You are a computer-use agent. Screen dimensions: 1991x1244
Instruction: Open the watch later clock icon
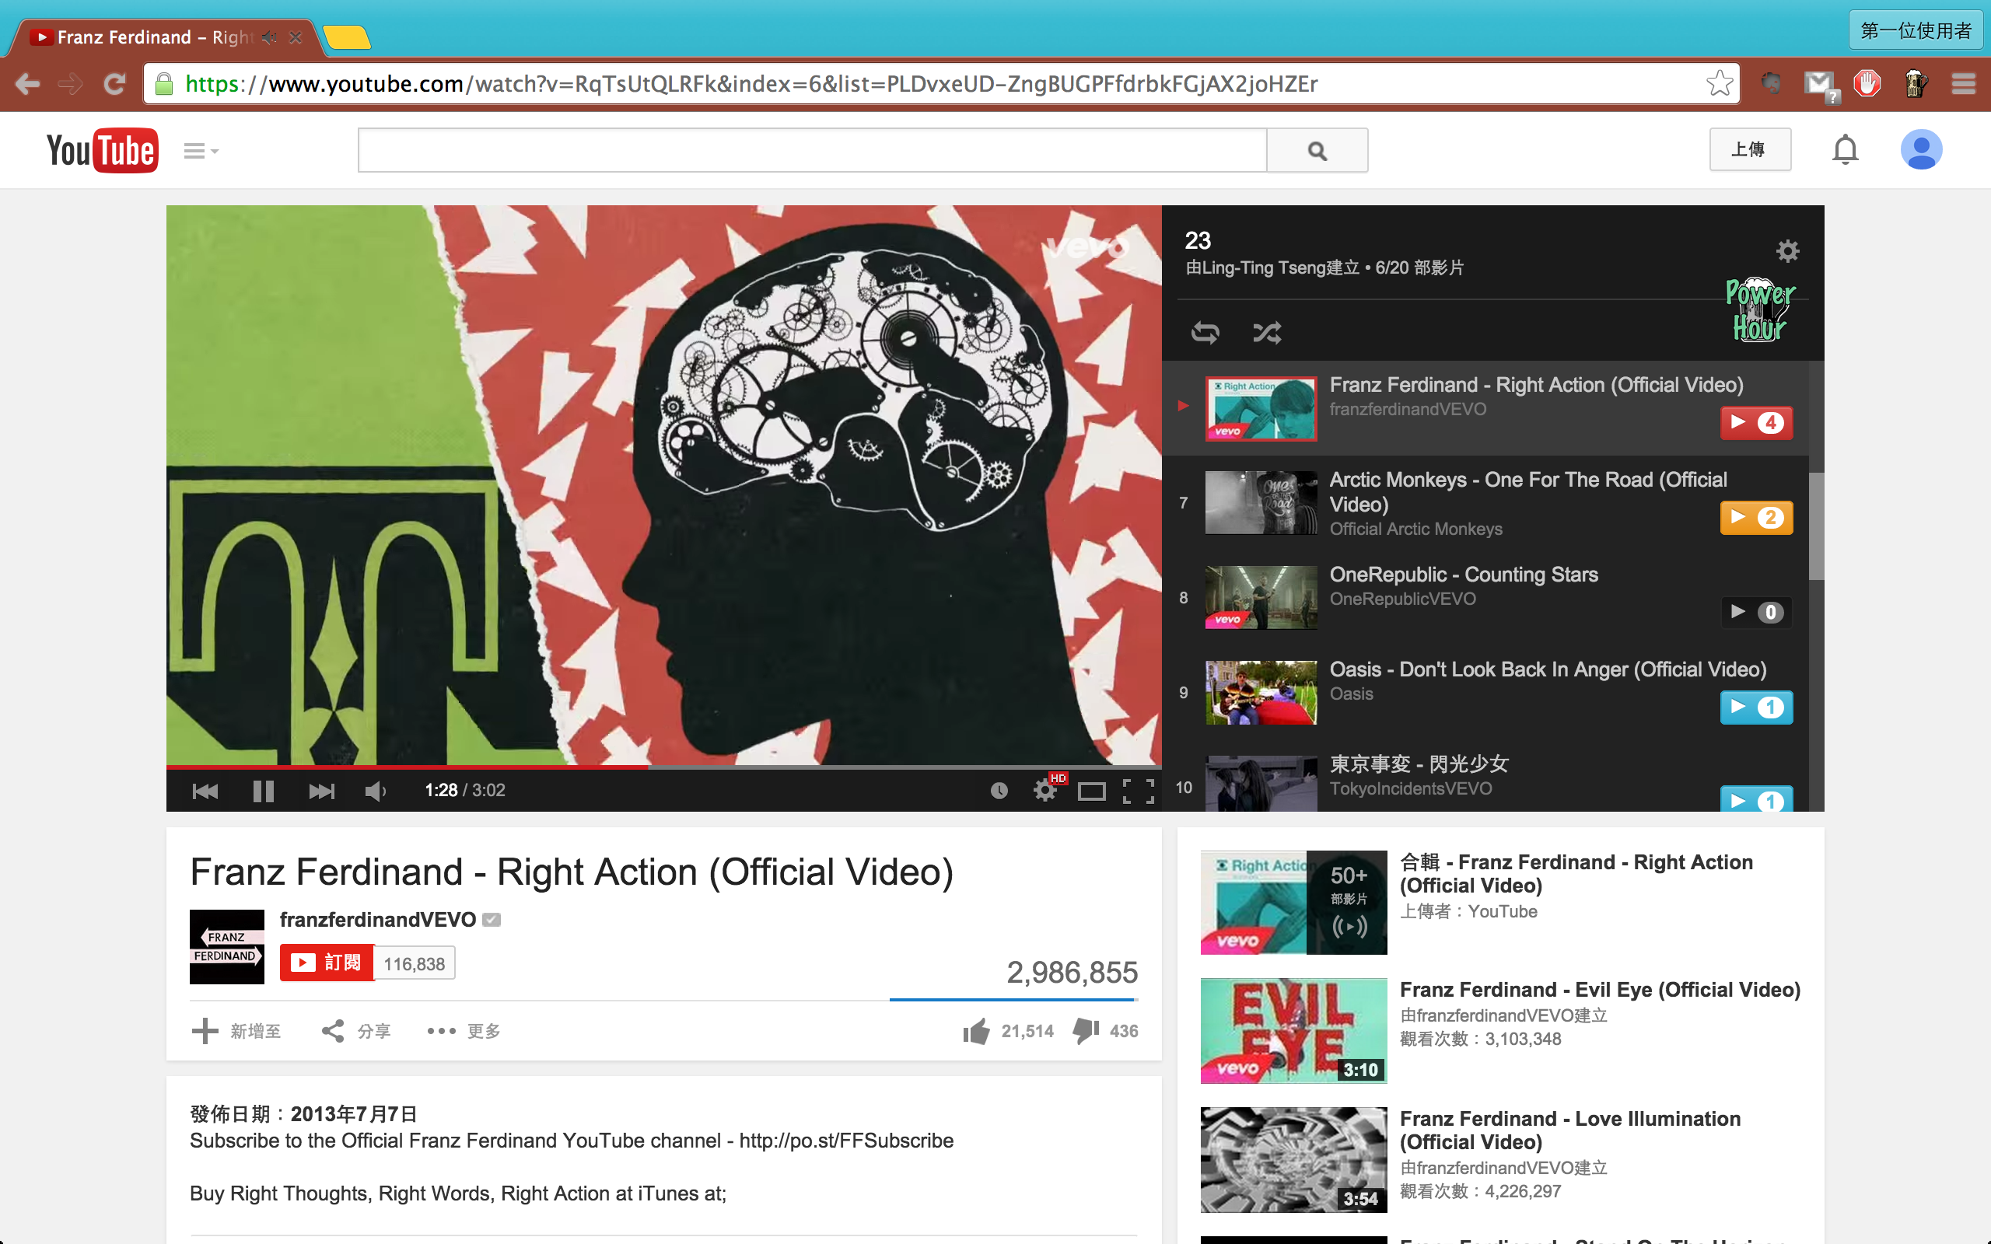point(999,791)
